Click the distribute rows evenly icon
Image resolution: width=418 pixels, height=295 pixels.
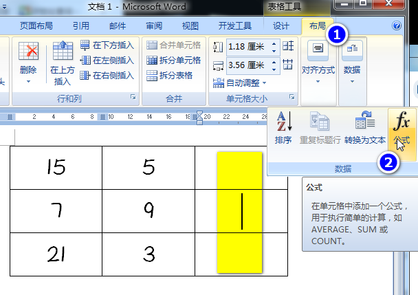click(x=288, y=46)
